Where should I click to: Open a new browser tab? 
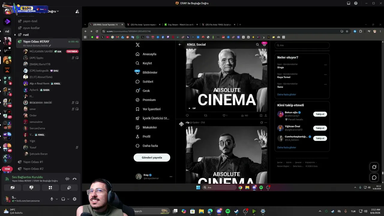click(x=240, y=25)
